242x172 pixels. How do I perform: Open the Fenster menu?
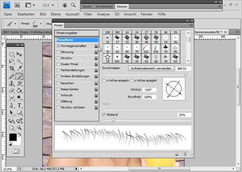[147, 14]
